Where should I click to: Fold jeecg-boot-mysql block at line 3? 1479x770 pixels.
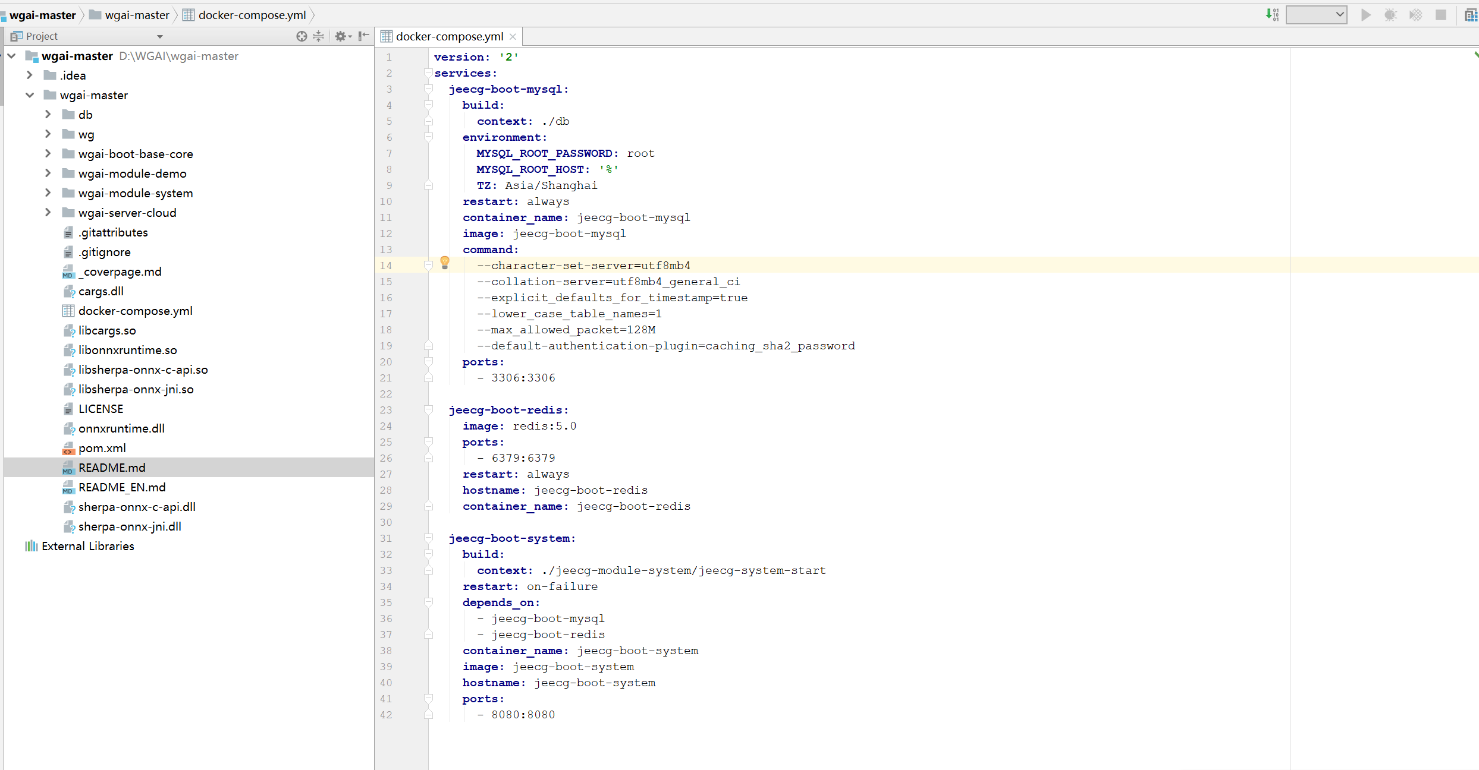point(428,89)
